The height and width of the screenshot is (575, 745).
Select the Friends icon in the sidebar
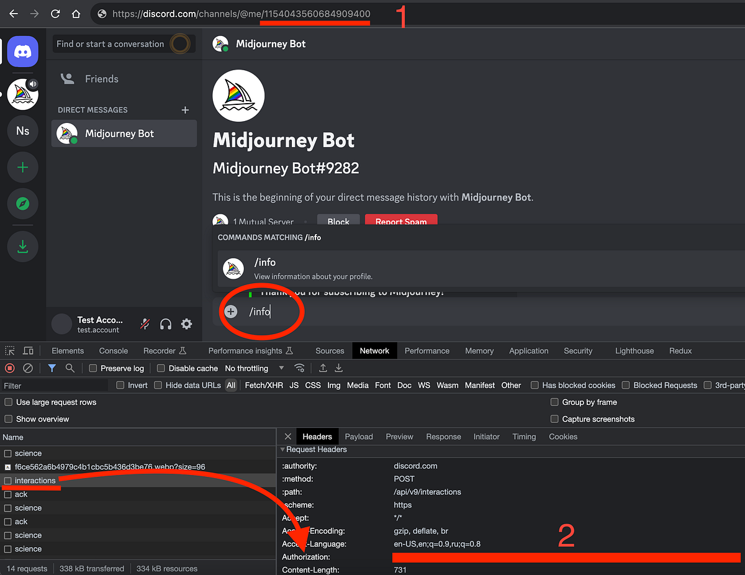coord(67,79)
